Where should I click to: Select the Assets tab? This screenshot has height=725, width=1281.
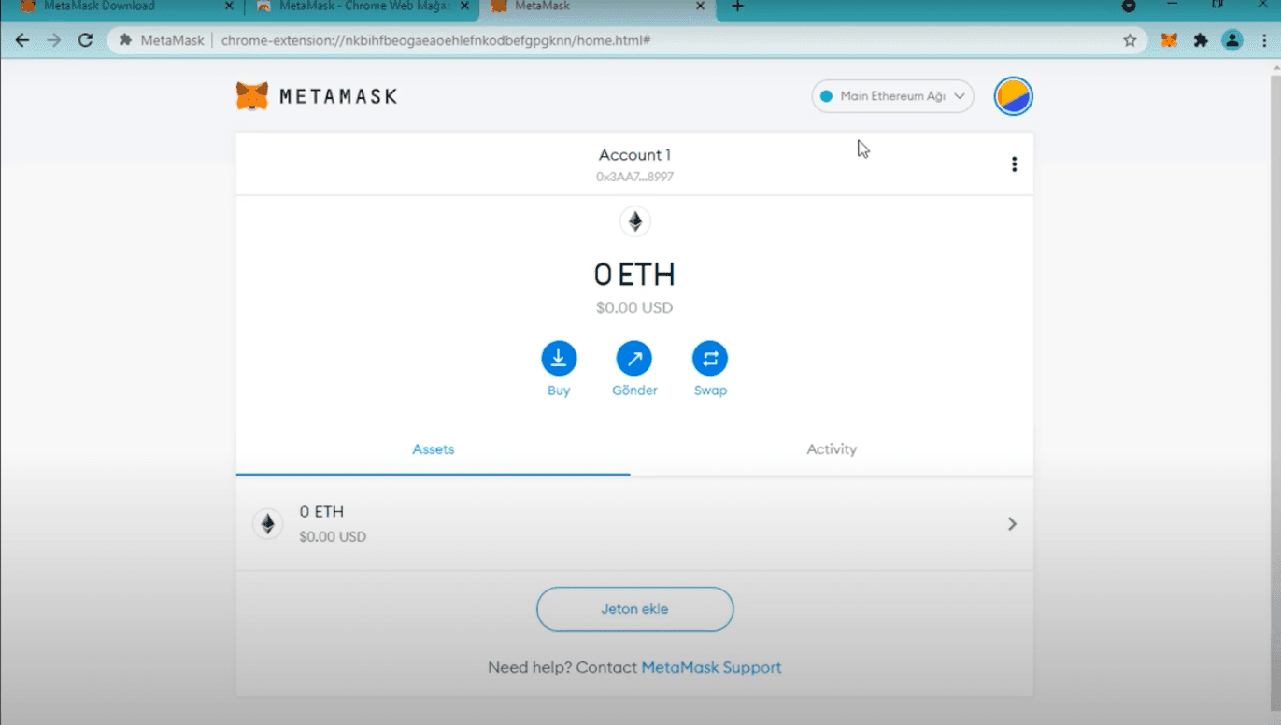[x=433, y=449]
